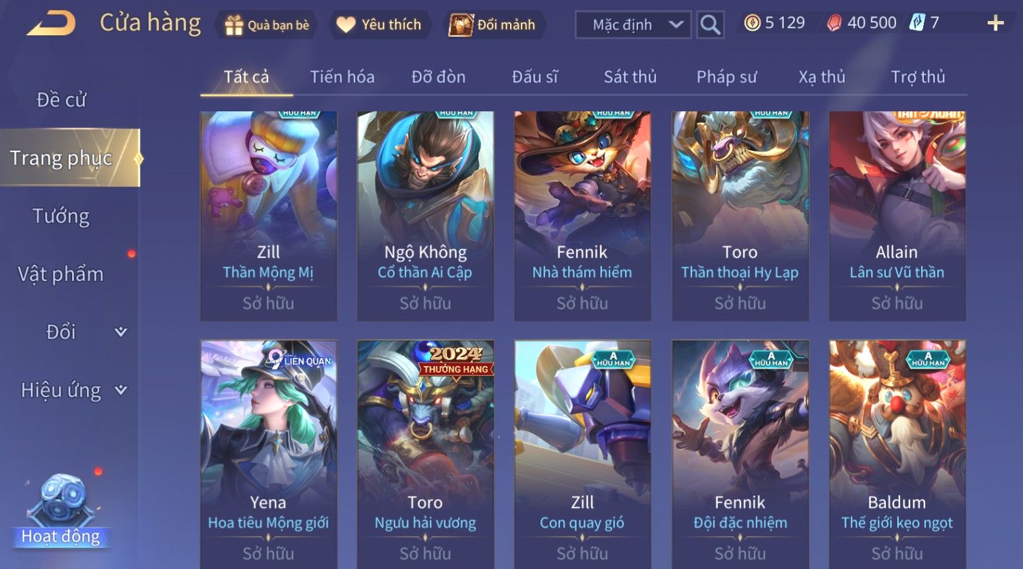Image resolution: width=1023 pixels, height=569 pixels.
Task: Select the Tiến hóa tab
Action: point(342,77)
